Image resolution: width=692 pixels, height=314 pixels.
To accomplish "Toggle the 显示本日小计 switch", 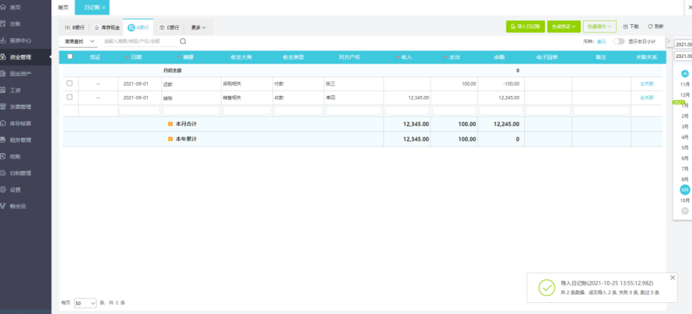I will point(619,41).
